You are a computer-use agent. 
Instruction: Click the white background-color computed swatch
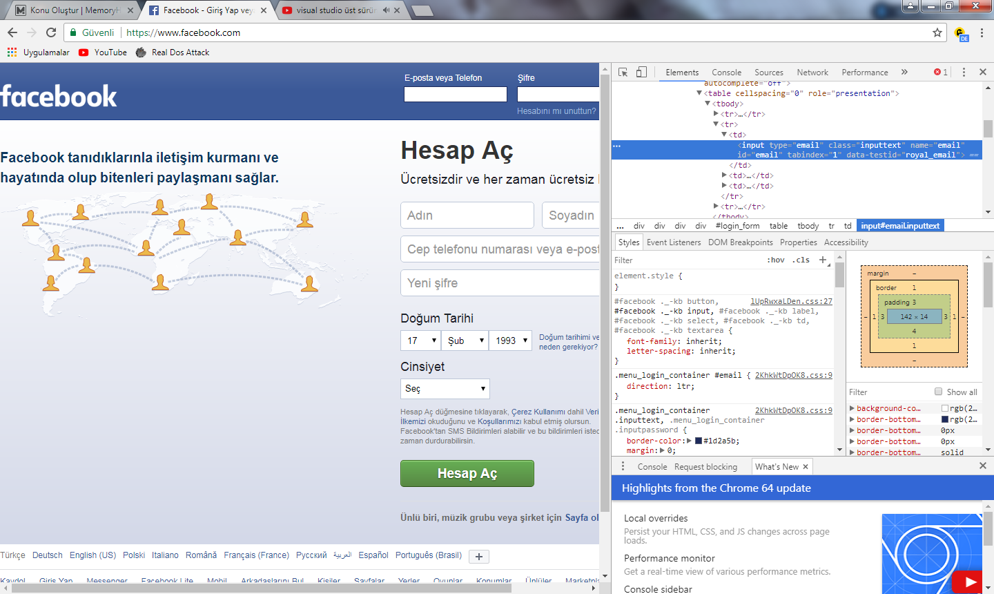[945, 408]
